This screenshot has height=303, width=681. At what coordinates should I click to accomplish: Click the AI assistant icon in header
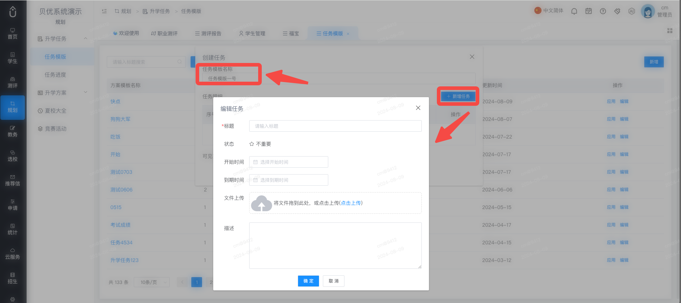(632, 11)
